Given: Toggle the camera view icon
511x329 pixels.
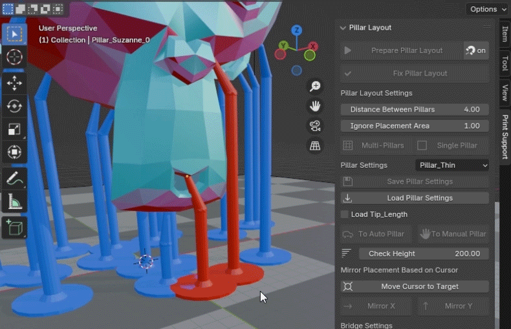Looking at the screenshot, I should pyautogui.click(x=315, y=126).
